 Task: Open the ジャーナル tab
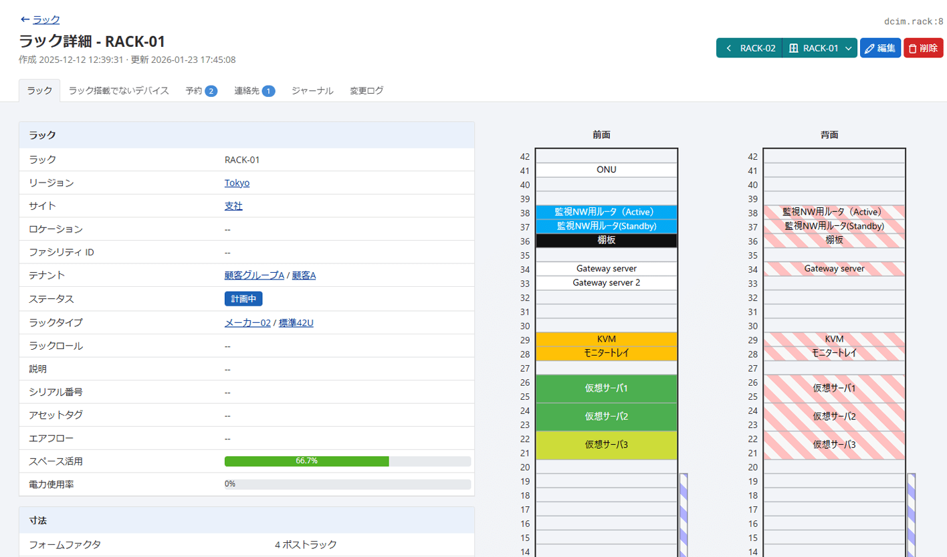click(x=312, y=91)
